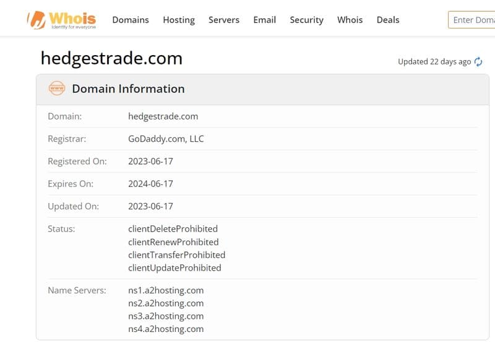Screen dimensions: 495x343
Task: Click the clientRenewProhibited status
Action: click(173, 242)
